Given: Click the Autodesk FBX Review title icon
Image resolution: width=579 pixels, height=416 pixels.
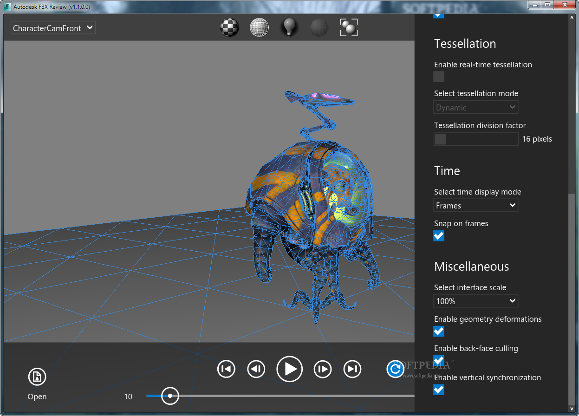Looking at the screenshot, I should click(7, 6).
